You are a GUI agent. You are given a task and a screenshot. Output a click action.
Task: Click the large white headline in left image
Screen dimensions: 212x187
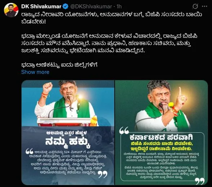click(x=68, y=143)
